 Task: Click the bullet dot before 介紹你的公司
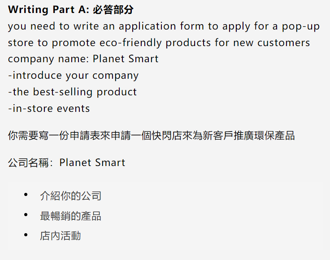point(26,195)
